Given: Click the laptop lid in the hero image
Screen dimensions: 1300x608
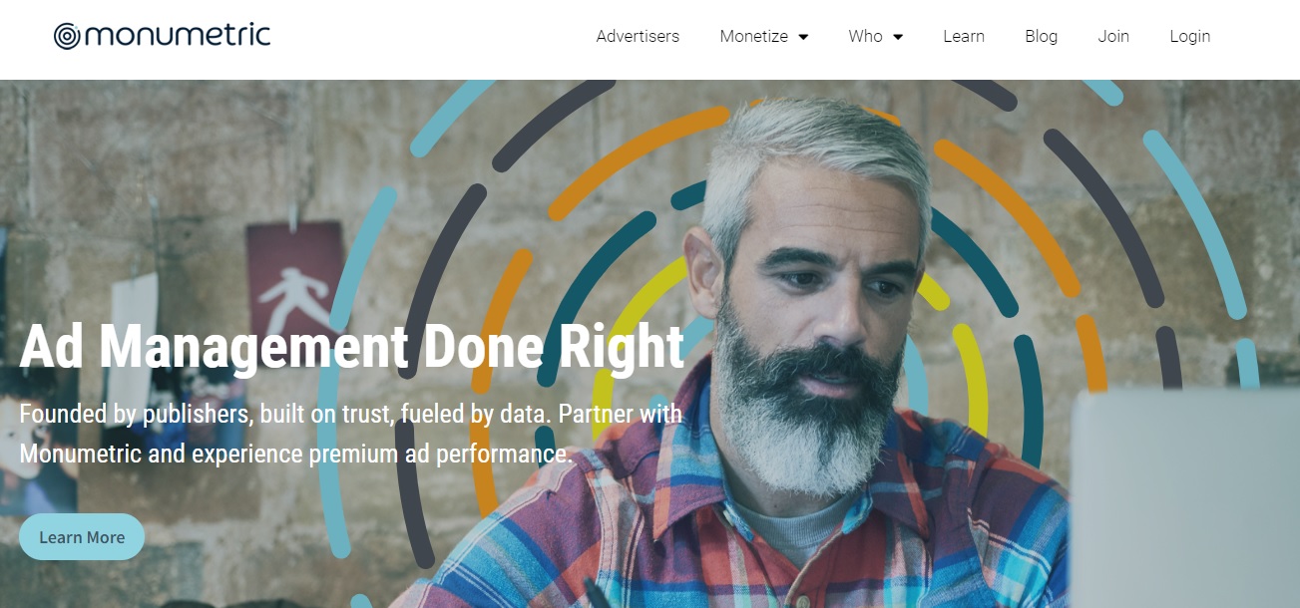Looking at the screenshot, I should pos(1183,498).
